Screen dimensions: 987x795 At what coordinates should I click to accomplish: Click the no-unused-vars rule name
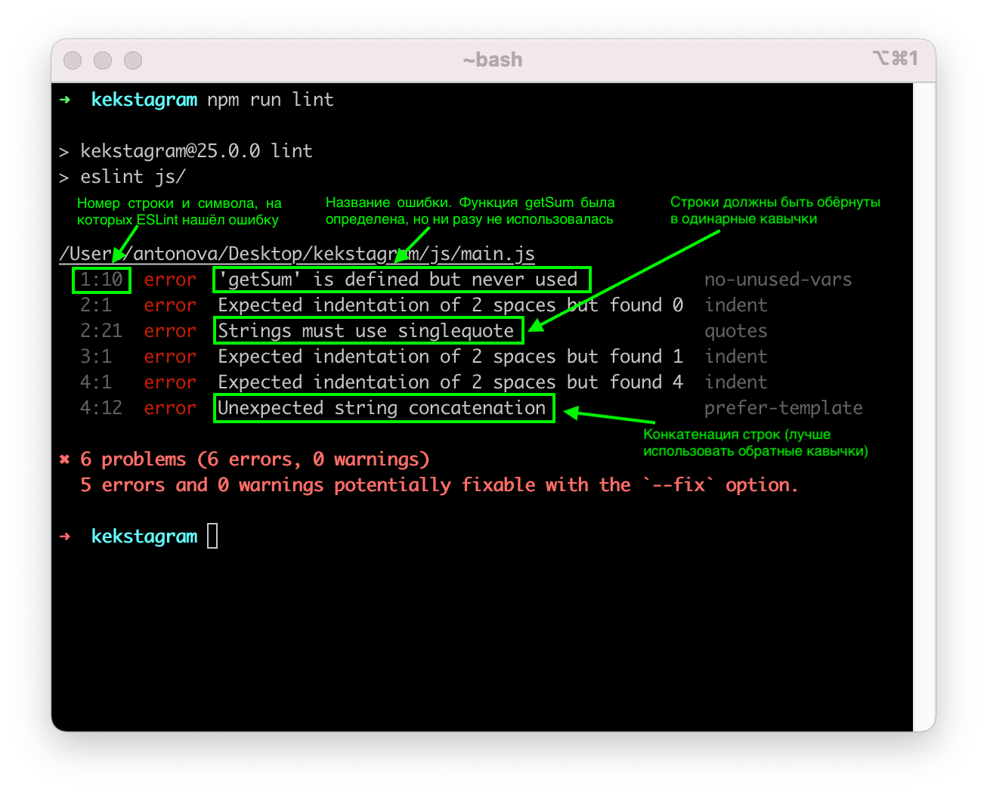(778, 280)
